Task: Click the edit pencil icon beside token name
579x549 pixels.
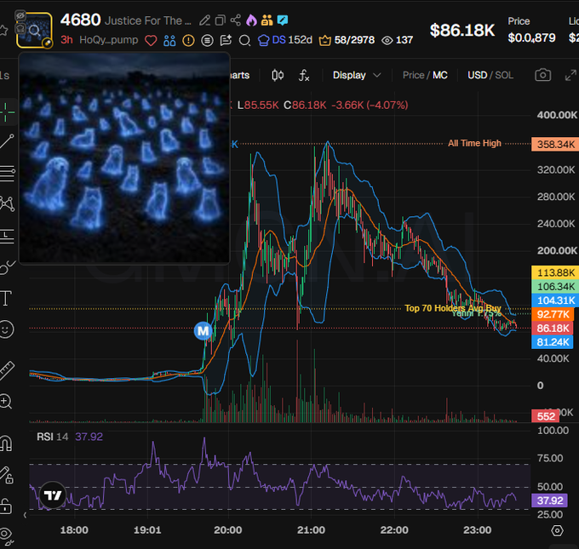Action: point(204,20)
